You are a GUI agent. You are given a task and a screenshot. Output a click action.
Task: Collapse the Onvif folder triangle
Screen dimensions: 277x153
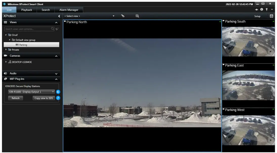click(6, 35)
